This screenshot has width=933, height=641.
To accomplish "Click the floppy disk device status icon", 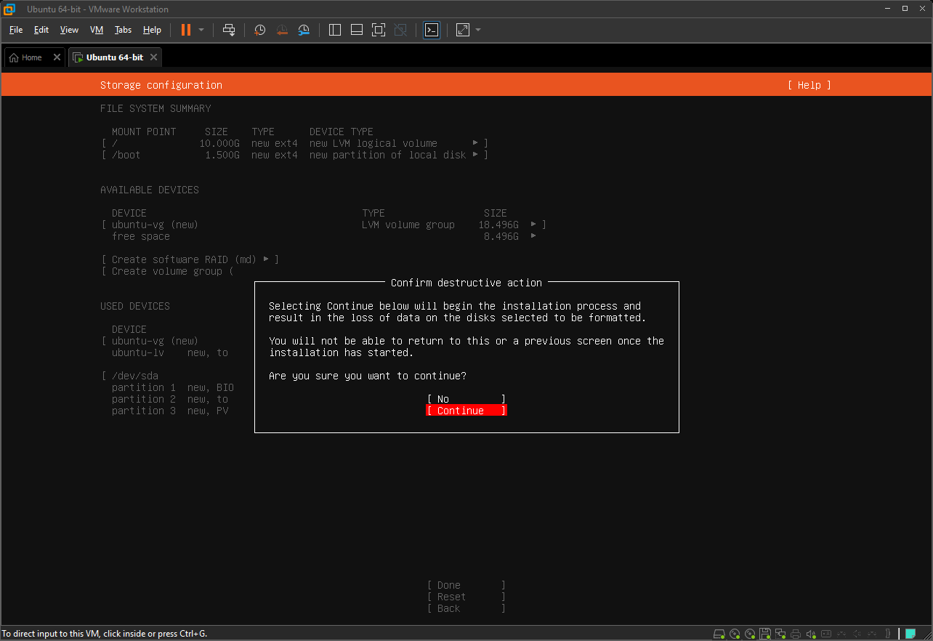I will 765,634.
